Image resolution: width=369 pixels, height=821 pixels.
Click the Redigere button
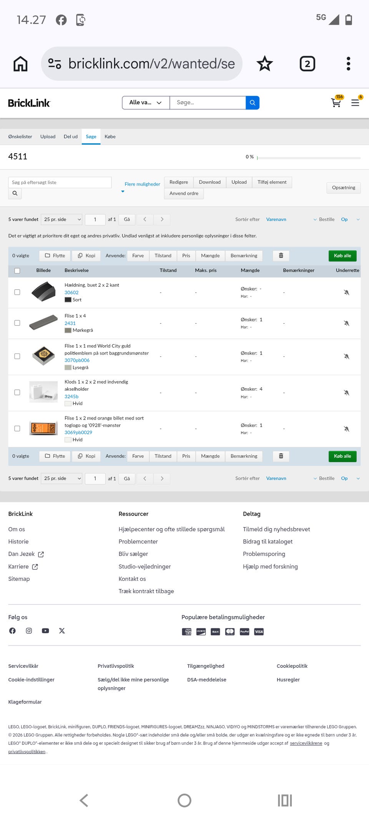pos(179,182)
